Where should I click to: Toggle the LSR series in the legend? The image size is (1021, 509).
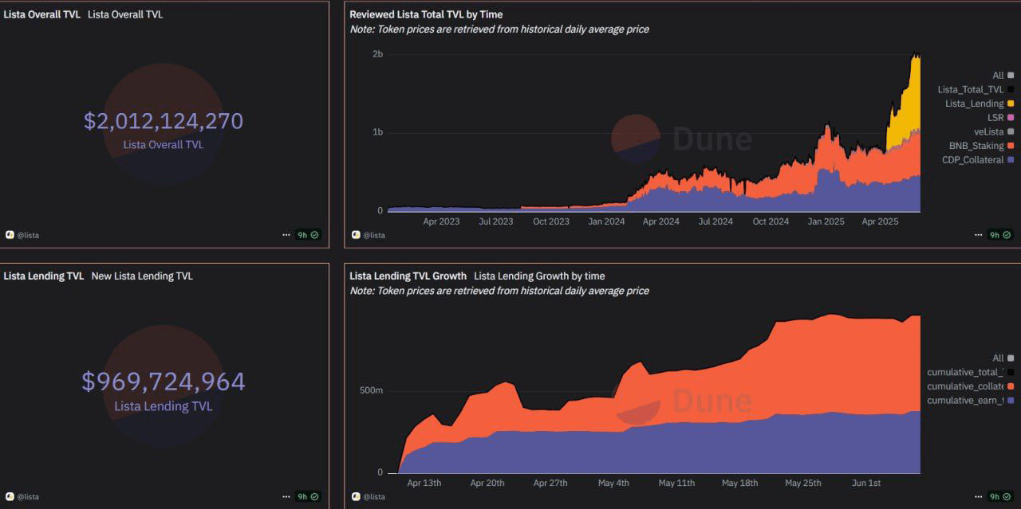[x=1000, y=117]
